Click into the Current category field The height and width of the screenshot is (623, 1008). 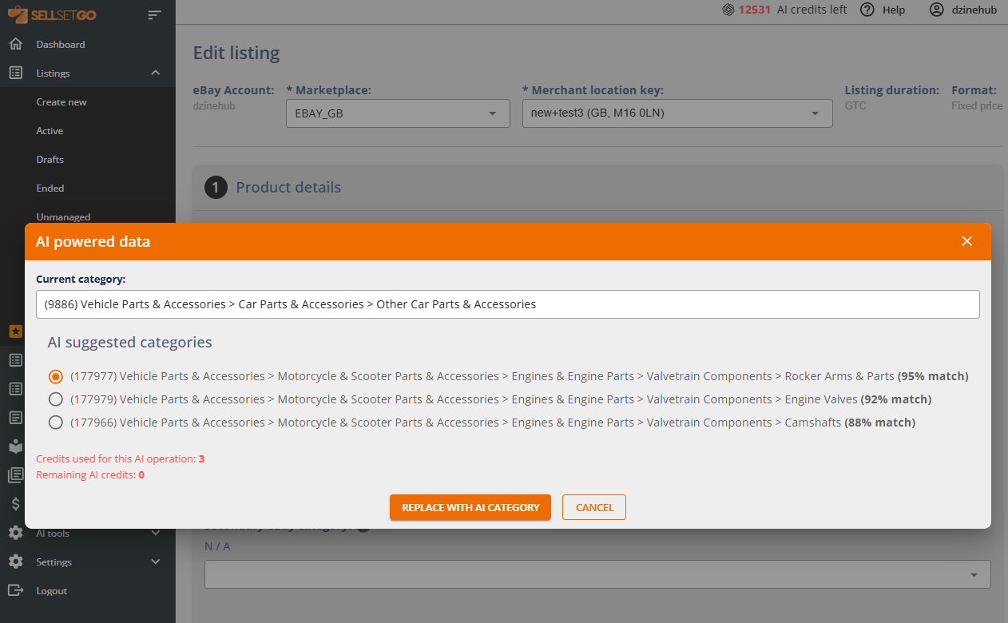click(507, 304)
